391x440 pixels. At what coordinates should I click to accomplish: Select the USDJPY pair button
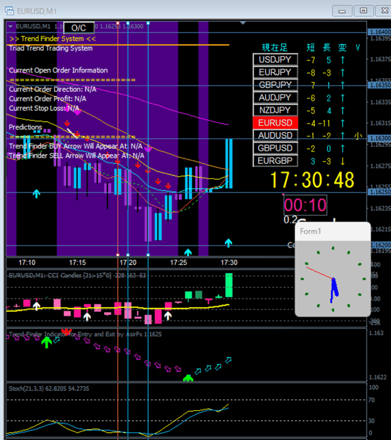click(x=275, y=60)
